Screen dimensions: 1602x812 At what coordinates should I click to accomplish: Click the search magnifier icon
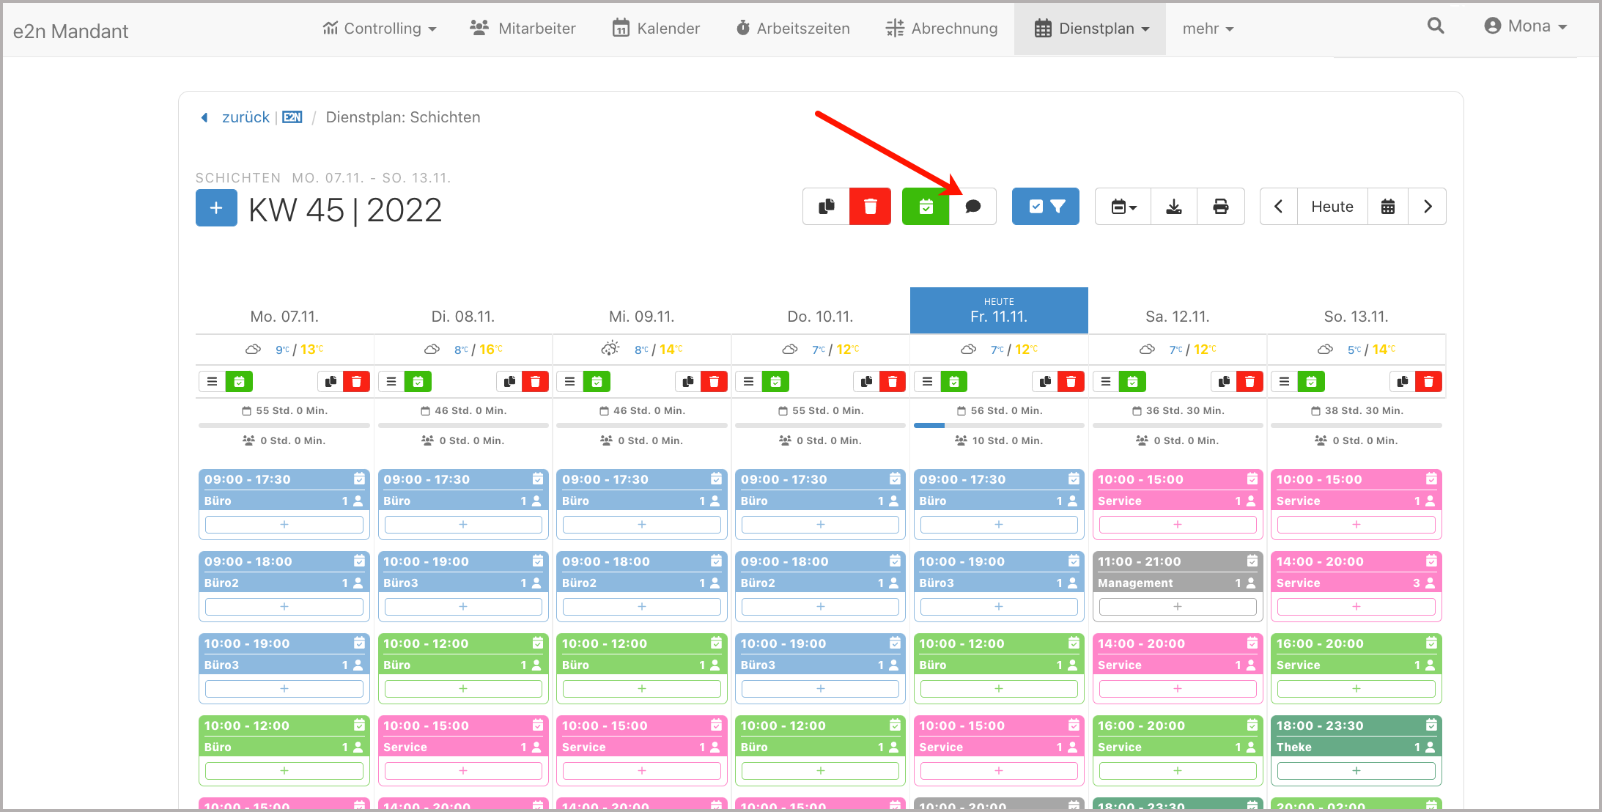coord(1436,26)
